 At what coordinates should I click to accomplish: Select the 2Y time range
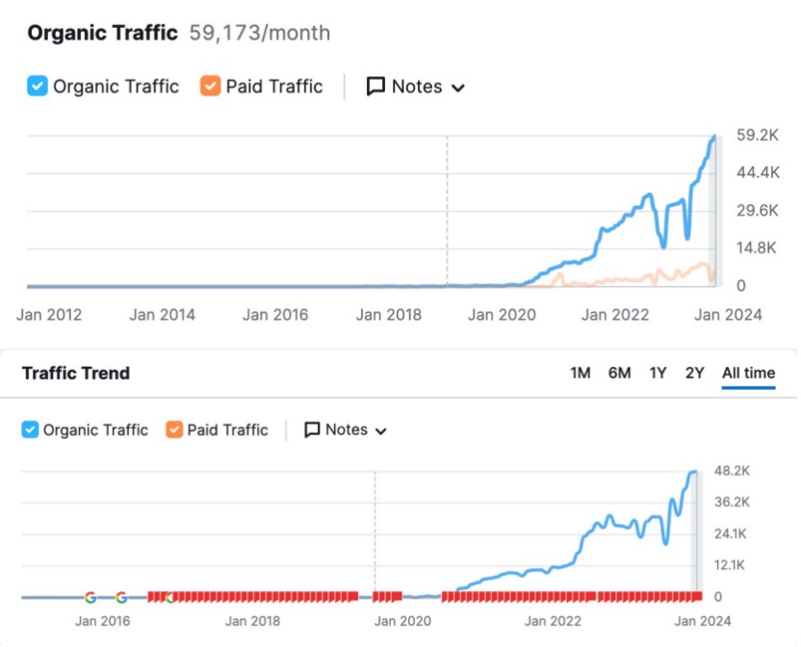pyautogui.click(x=694, y=374)
